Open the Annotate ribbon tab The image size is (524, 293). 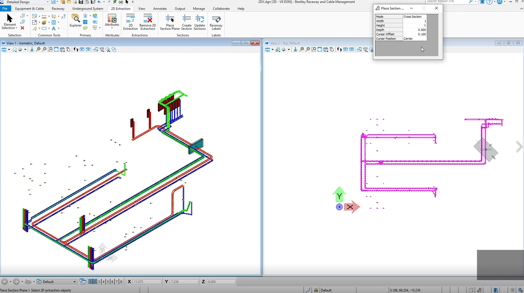(x=160, y=8)
